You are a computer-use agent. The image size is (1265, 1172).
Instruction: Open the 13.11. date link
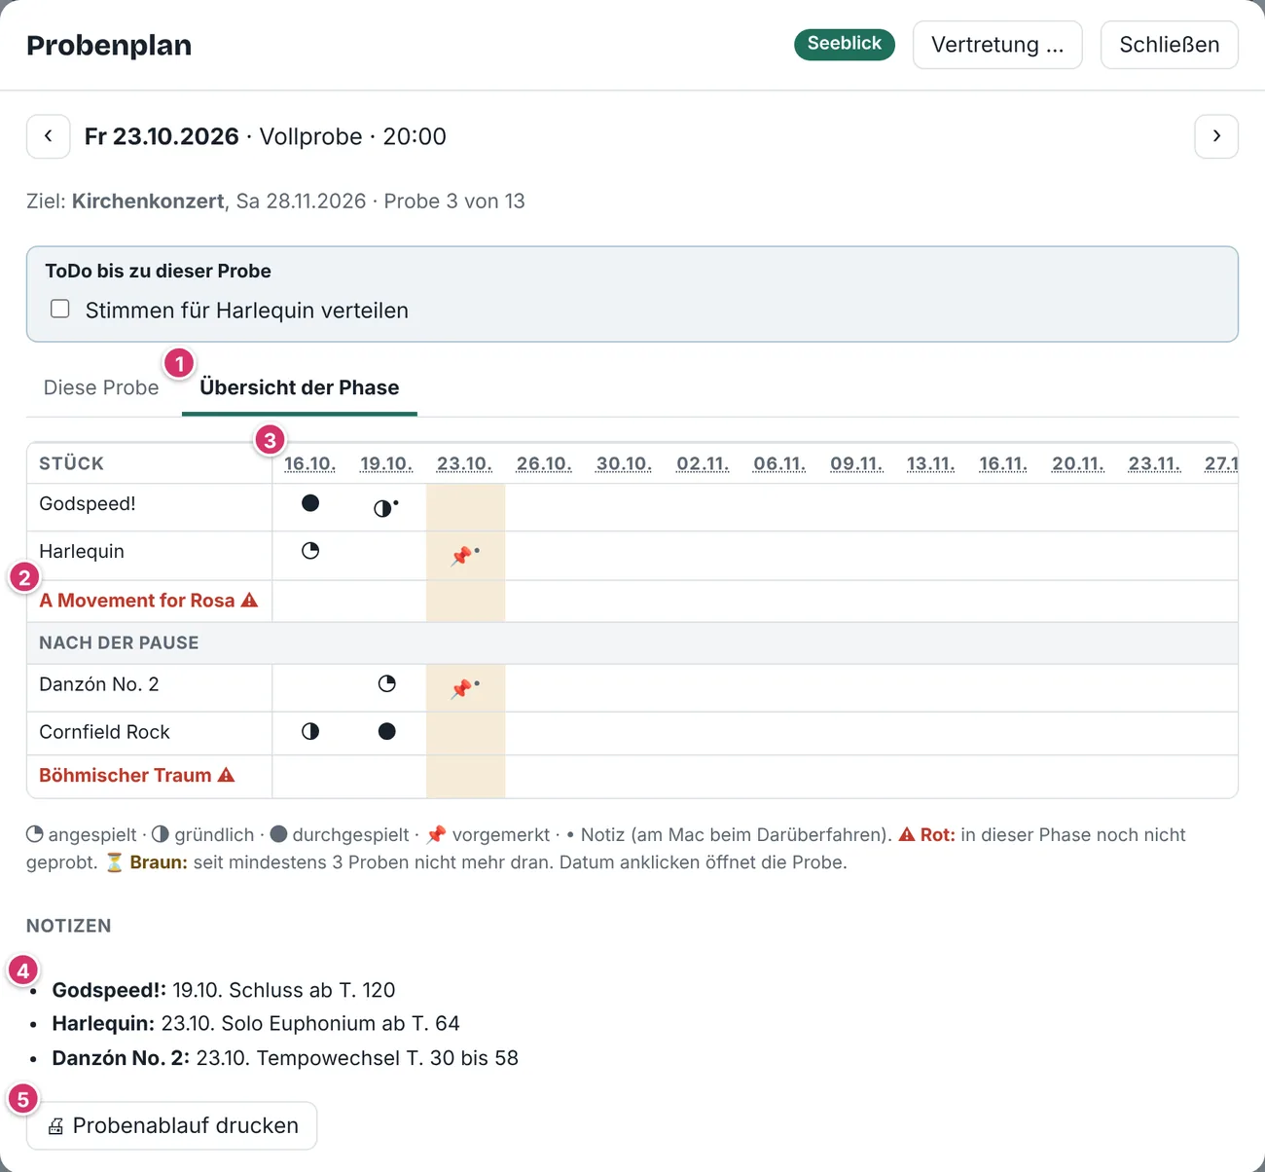(930, 463)
